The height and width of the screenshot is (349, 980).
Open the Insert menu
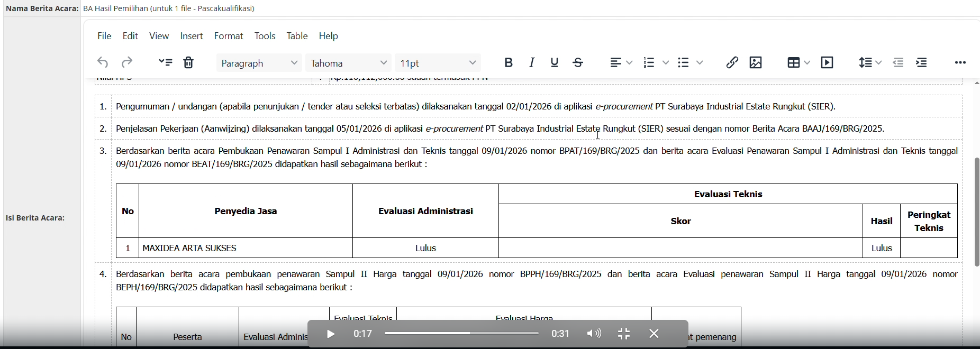(192, 36)
